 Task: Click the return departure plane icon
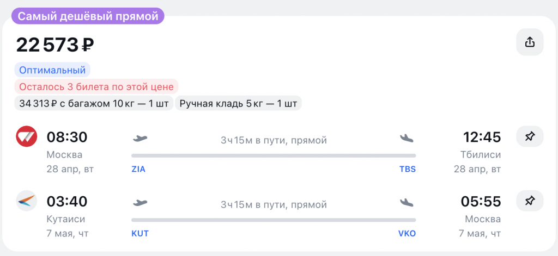pyautogui.click(x=140, y=203)
